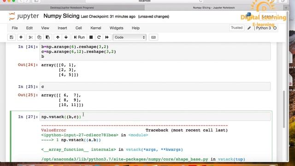The height and width of the screenshot is (166, 295).
Task: Click the localhost address bar
Action: click(x=144, y=1)
